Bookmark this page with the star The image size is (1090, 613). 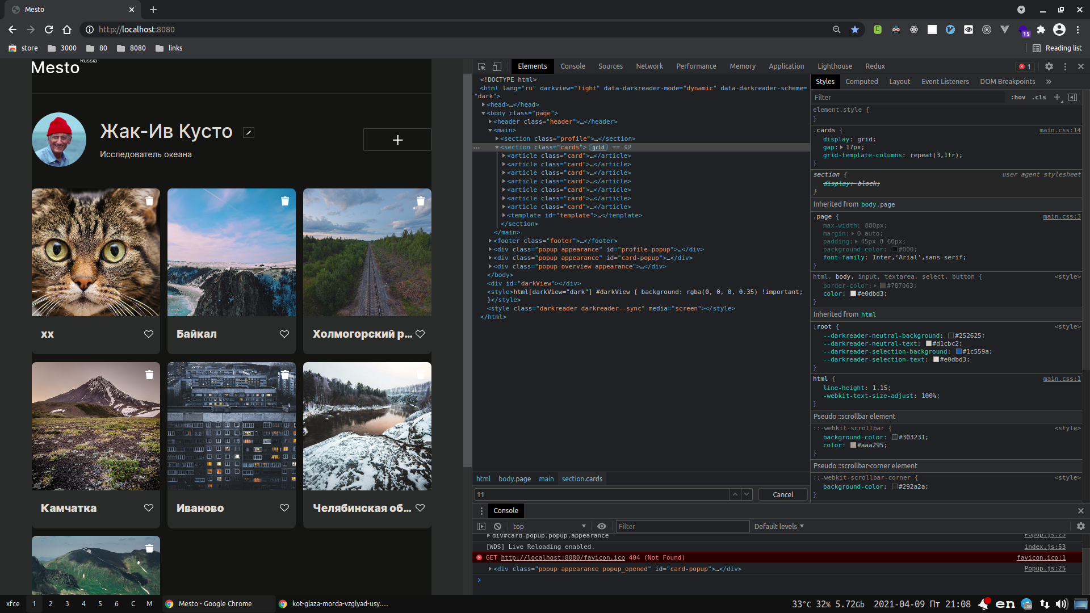coord(855,30)
